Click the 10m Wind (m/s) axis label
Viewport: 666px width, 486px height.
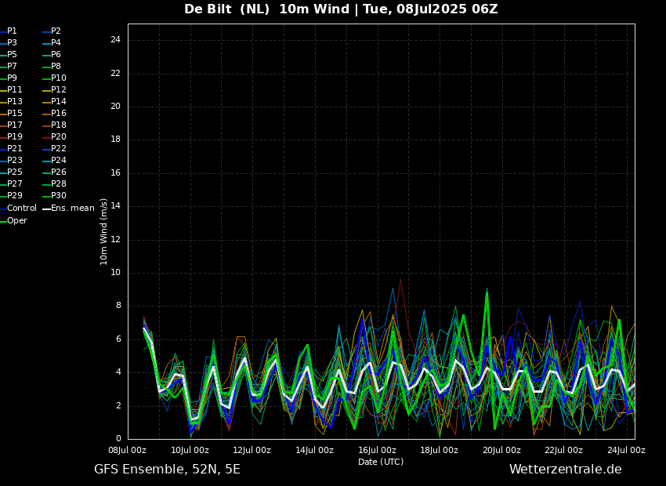(x=104, y=231)
